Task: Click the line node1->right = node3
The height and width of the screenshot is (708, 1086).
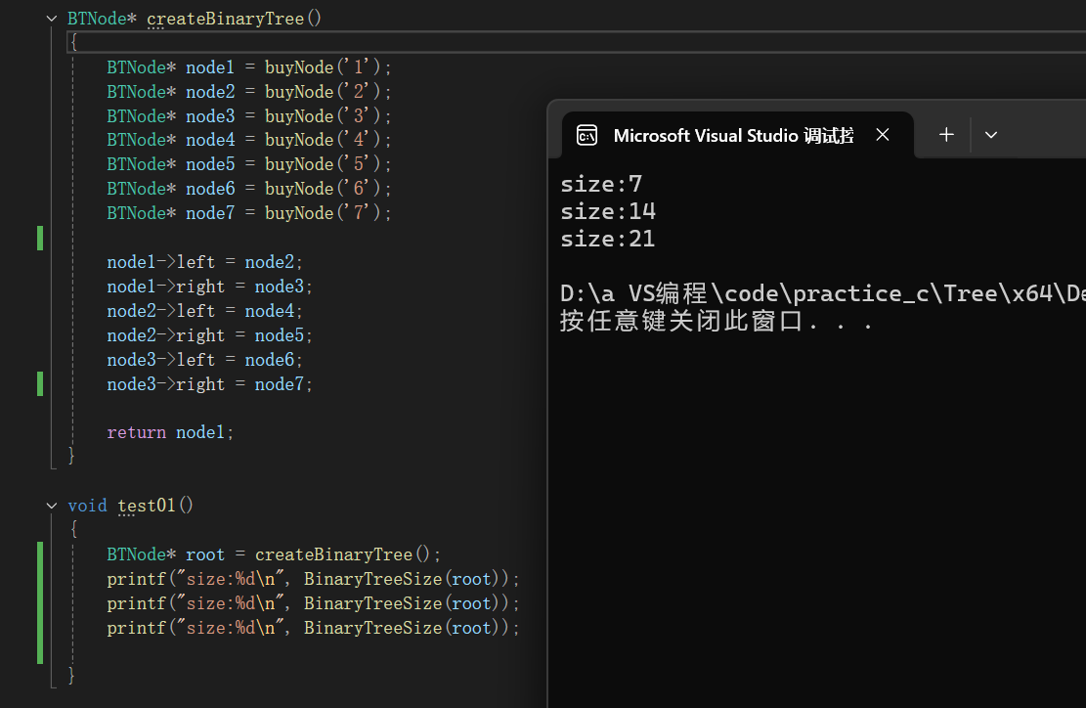Action: pos(209,287)
